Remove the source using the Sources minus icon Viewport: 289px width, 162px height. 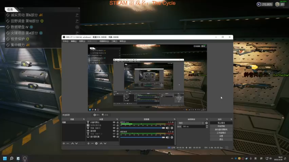click(92, 143)
